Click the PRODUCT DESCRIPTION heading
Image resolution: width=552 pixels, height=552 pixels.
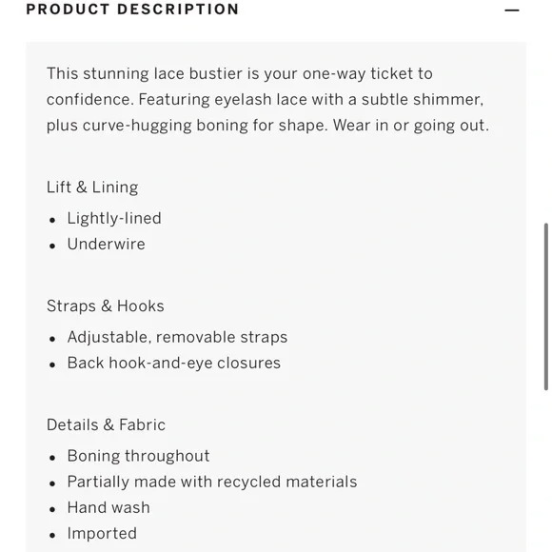[x=132, y=10]
